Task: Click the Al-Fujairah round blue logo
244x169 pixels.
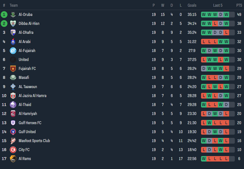Action: pos(13,50)
